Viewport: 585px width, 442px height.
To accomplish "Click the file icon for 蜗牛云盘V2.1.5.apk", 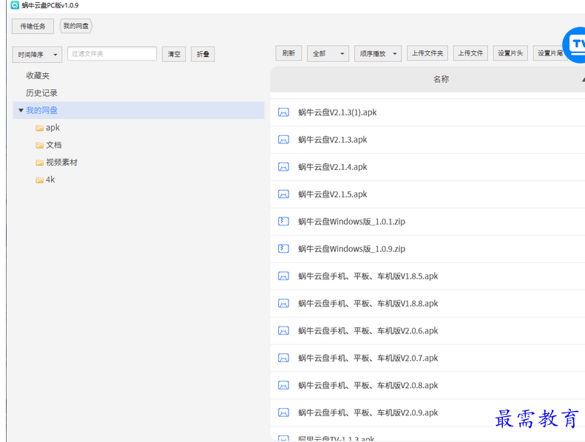I will click(x=283, y=194).
